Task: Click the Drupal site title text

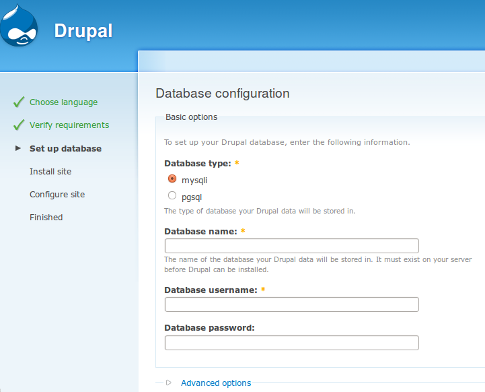Action: tap(83, 31)
